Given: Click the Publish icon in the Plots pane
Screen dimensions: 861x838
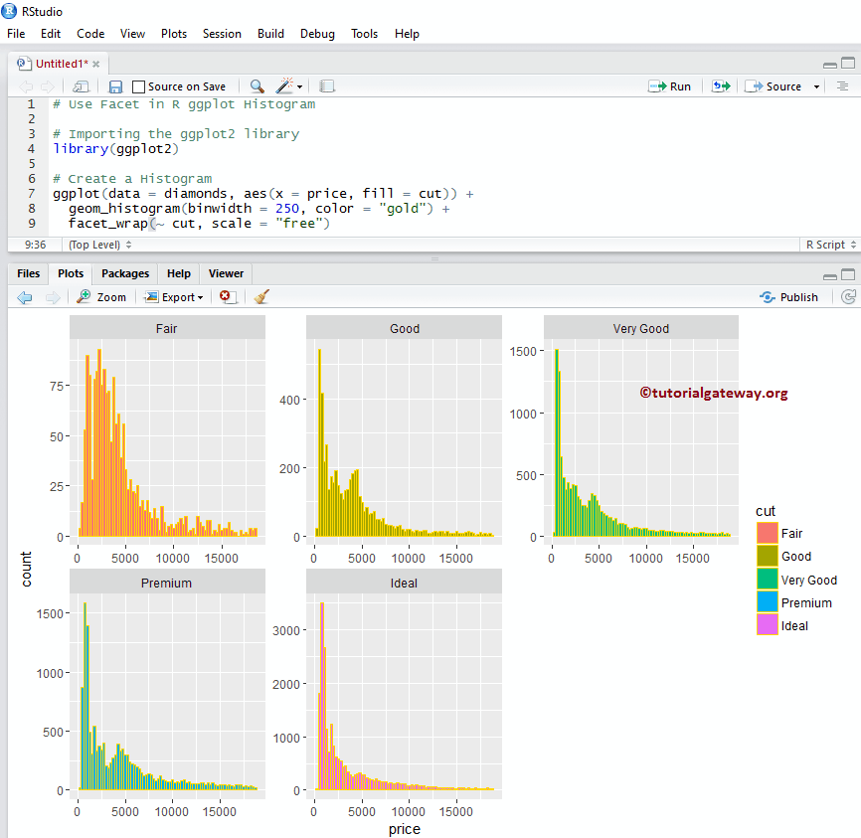Looking at the screenshot, I should click(788, 296).
